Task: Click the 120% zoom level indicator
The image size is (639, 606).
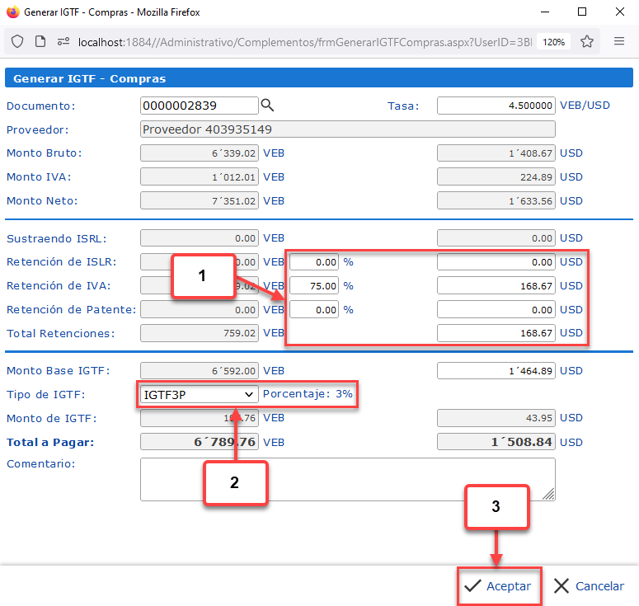Action: click(x=553, y=42)
